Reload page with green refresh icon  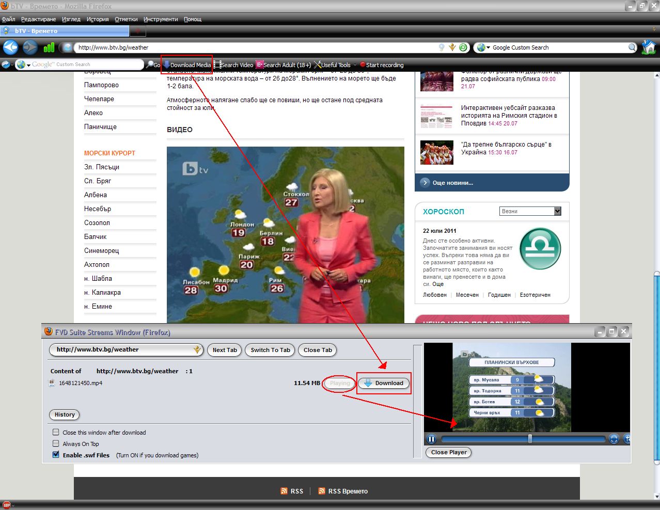click(x=463, y=47)
